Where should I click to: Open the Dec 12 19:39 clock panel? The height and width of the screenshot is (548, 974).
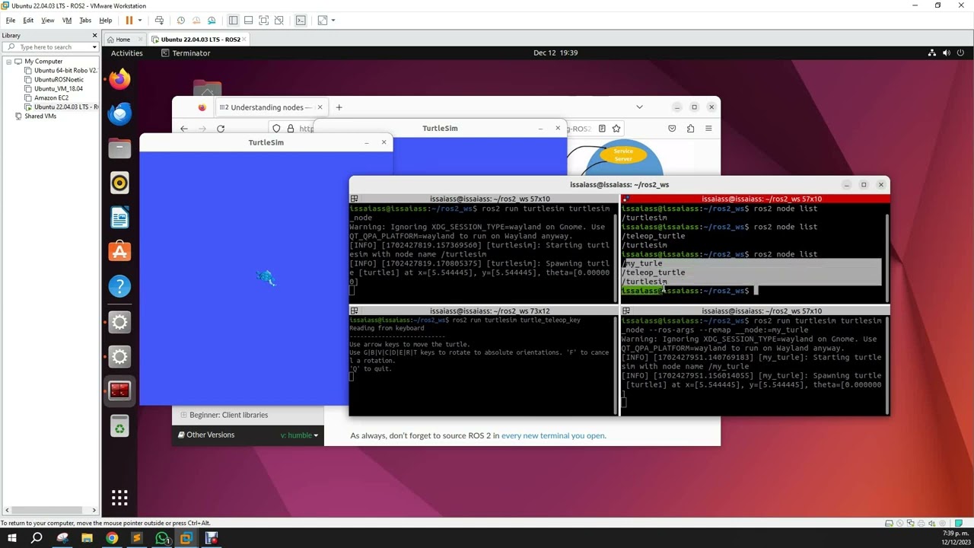[x=555, y=53]
